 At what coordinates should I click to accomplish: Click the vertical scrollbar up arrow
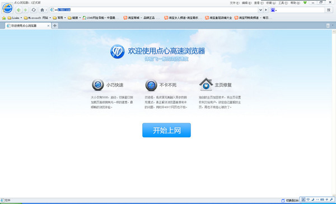334,31
